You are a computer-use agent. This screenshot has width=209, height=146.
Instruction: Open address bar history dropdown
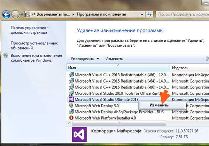(142, 14)
